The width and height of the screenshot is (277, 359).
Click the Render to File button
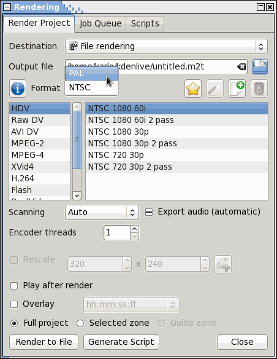coord(44,342)
